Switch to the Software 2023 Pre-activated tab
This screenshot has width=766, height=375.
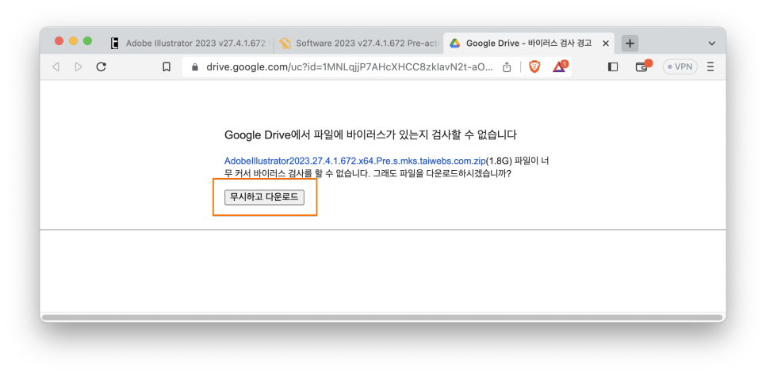tap(358, 43)
